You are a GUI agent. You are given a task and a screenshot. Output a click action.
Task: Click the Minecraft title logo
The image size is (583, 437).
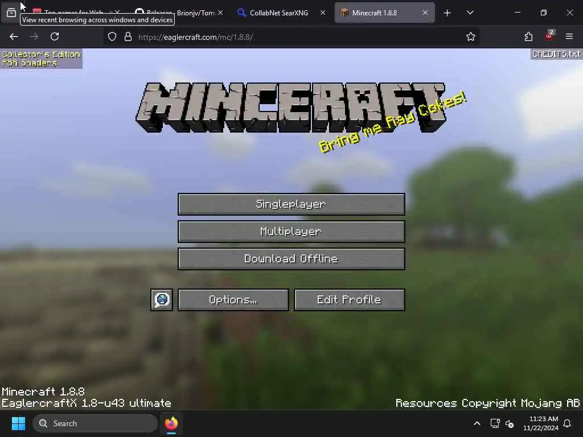(x=291, y=108)
